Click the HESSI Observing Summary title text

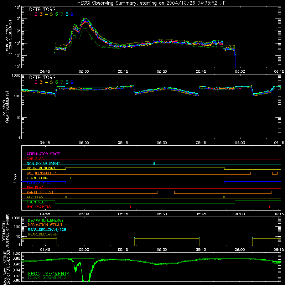(151, 3)
